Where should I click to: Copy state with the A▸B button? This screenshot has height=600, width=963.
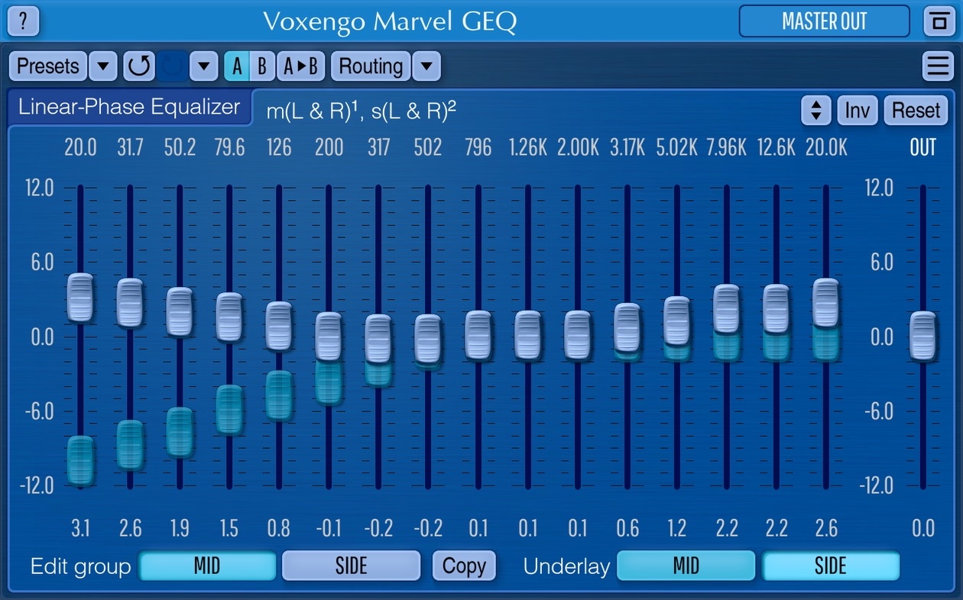301,66
